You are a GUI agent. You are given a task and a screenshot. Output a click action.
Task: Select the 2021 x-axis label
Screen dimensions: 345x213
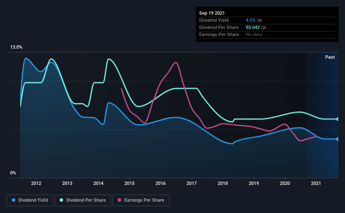[x=316, y=183]
